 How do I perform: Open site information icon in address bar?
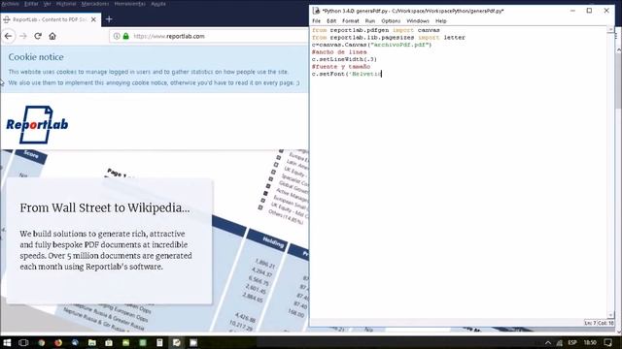(x=117, y=36)
